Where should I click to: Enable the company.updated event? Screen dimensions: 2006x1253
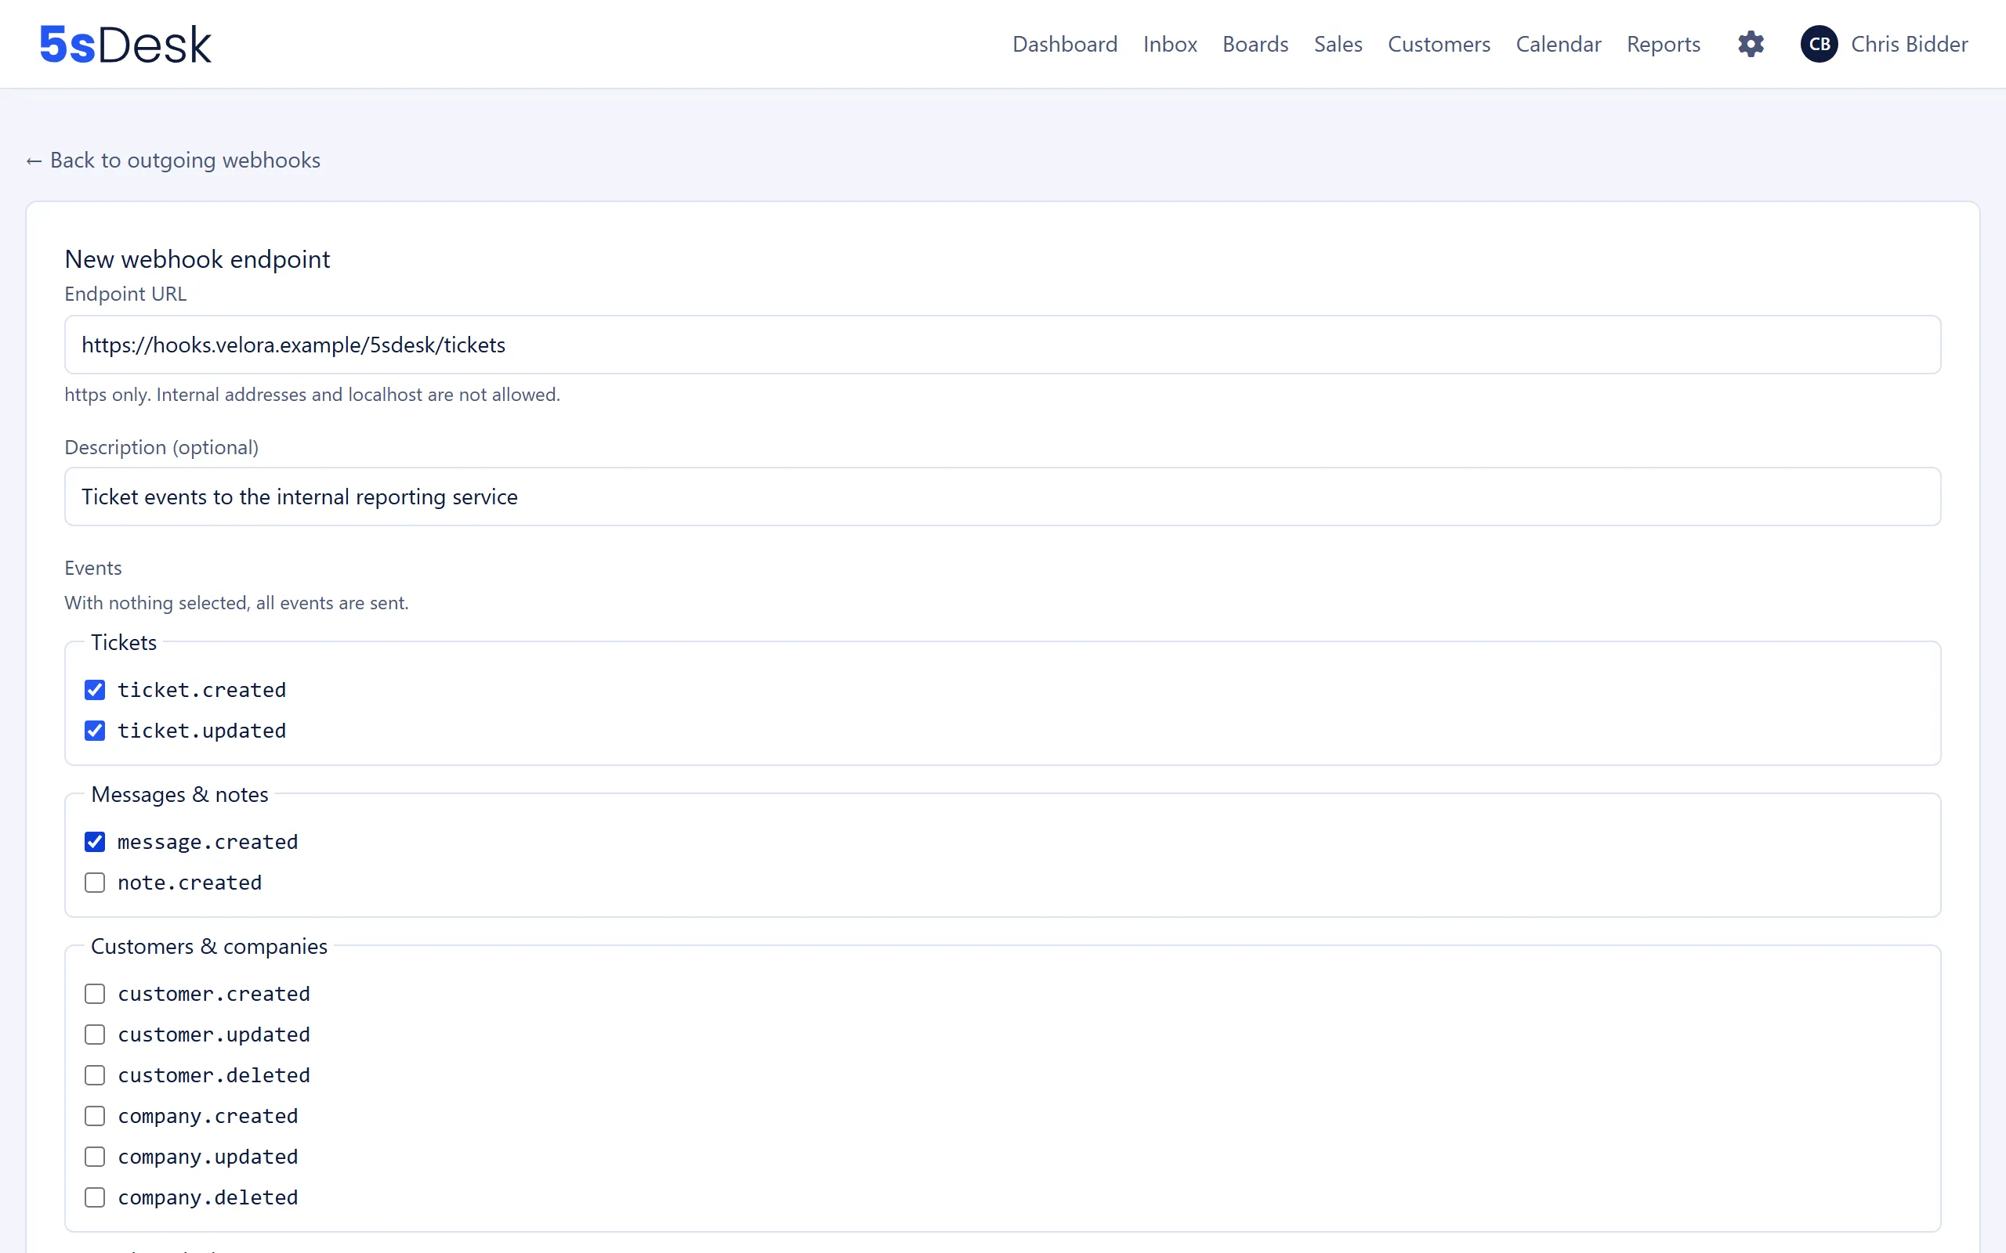pyautogui.click(x=95, y=1155)
